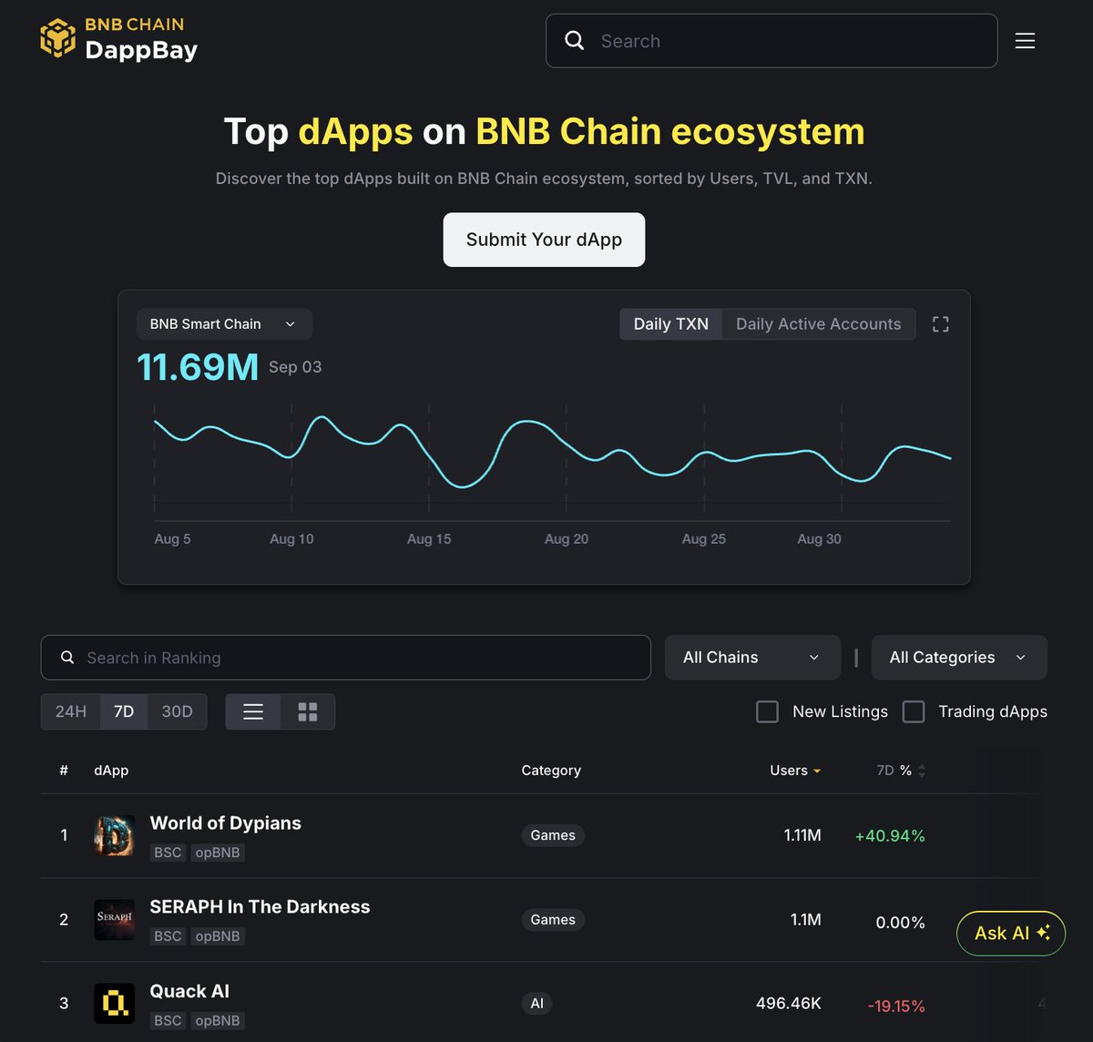Screen dimensions: 1093x1042
Task: Click the Games tag for SERAPH
Action: (553, 920)
